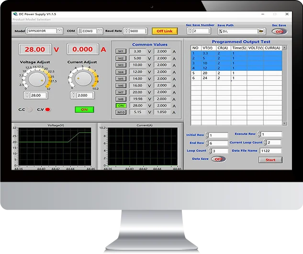Click the Data File Name 1122 field

click(x=270, y=151)
